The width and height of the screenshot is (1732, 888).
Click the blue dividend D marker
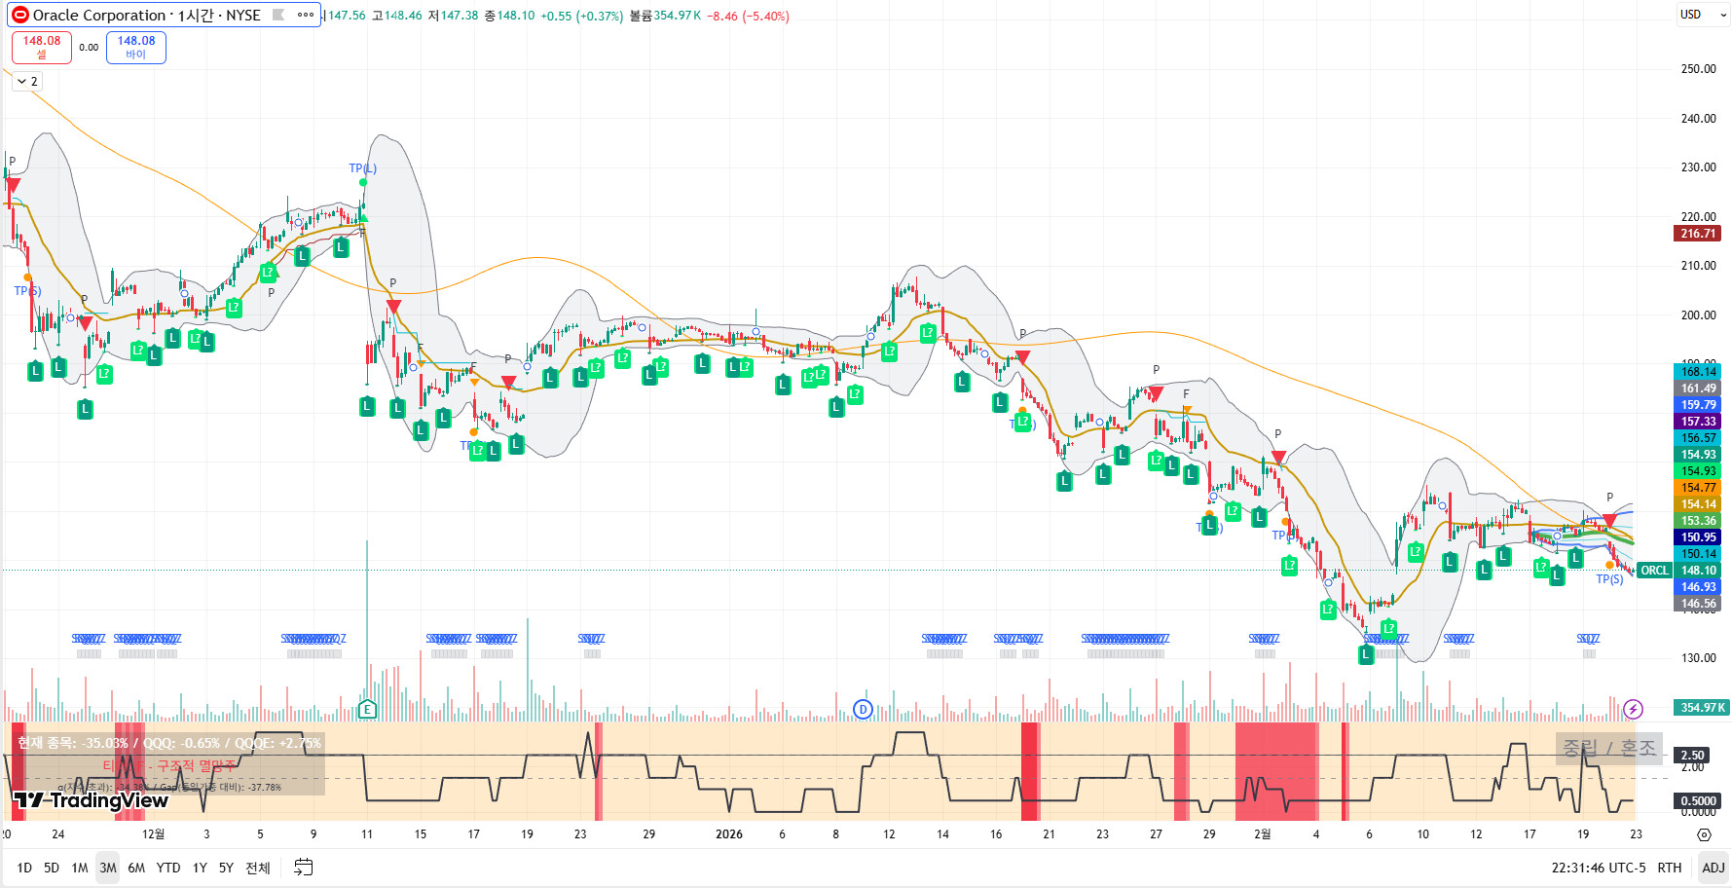pos(863,709)
